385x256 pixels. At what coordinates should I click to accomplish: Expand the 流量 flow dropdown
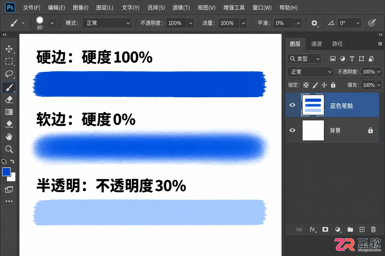(243, 23)
